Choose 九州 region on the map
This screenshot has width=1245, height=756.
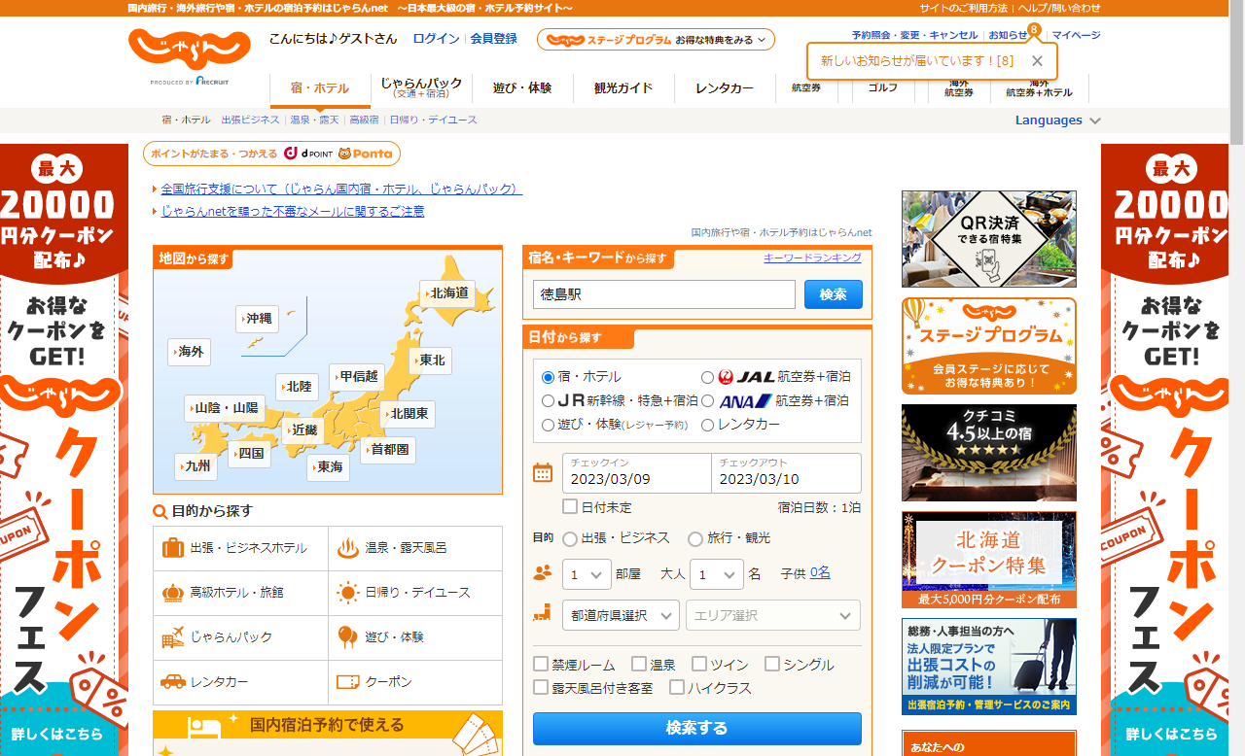coord(196,466)
